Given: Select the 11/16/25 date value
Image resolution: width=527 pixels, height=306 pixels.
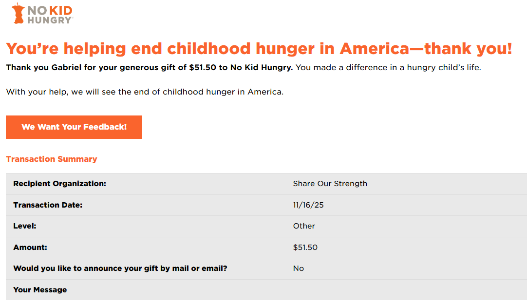Looking at the screenshot, I should [308, 205].
